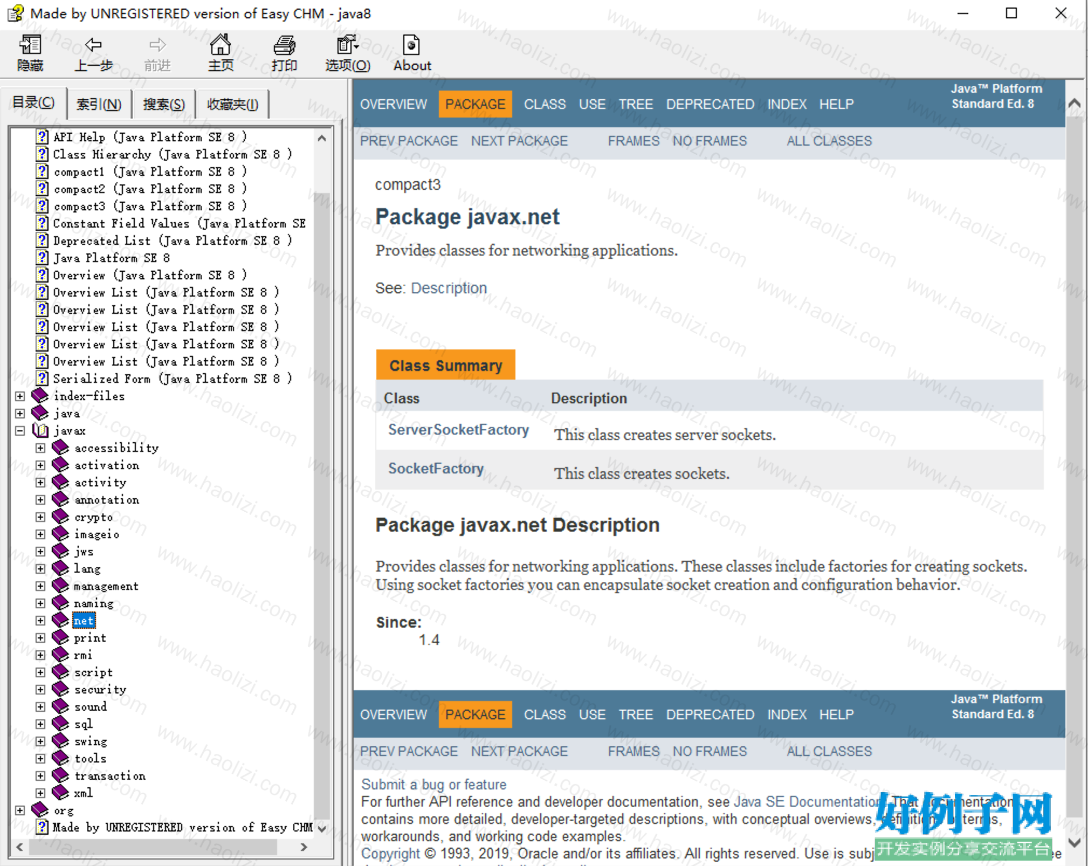Expand the imageio package node
The width and height of the screenshot is (1088, 866).
(x=40, y=534)
